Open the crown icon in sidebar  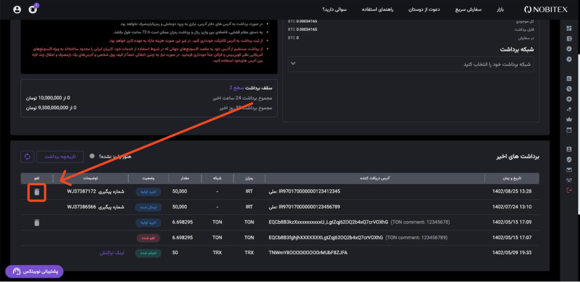569,119
